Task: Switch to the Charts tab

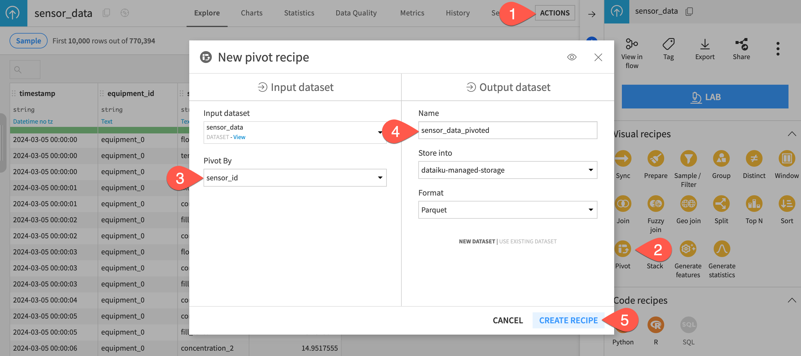Action: pyautogui.click(x=251, y=13)
